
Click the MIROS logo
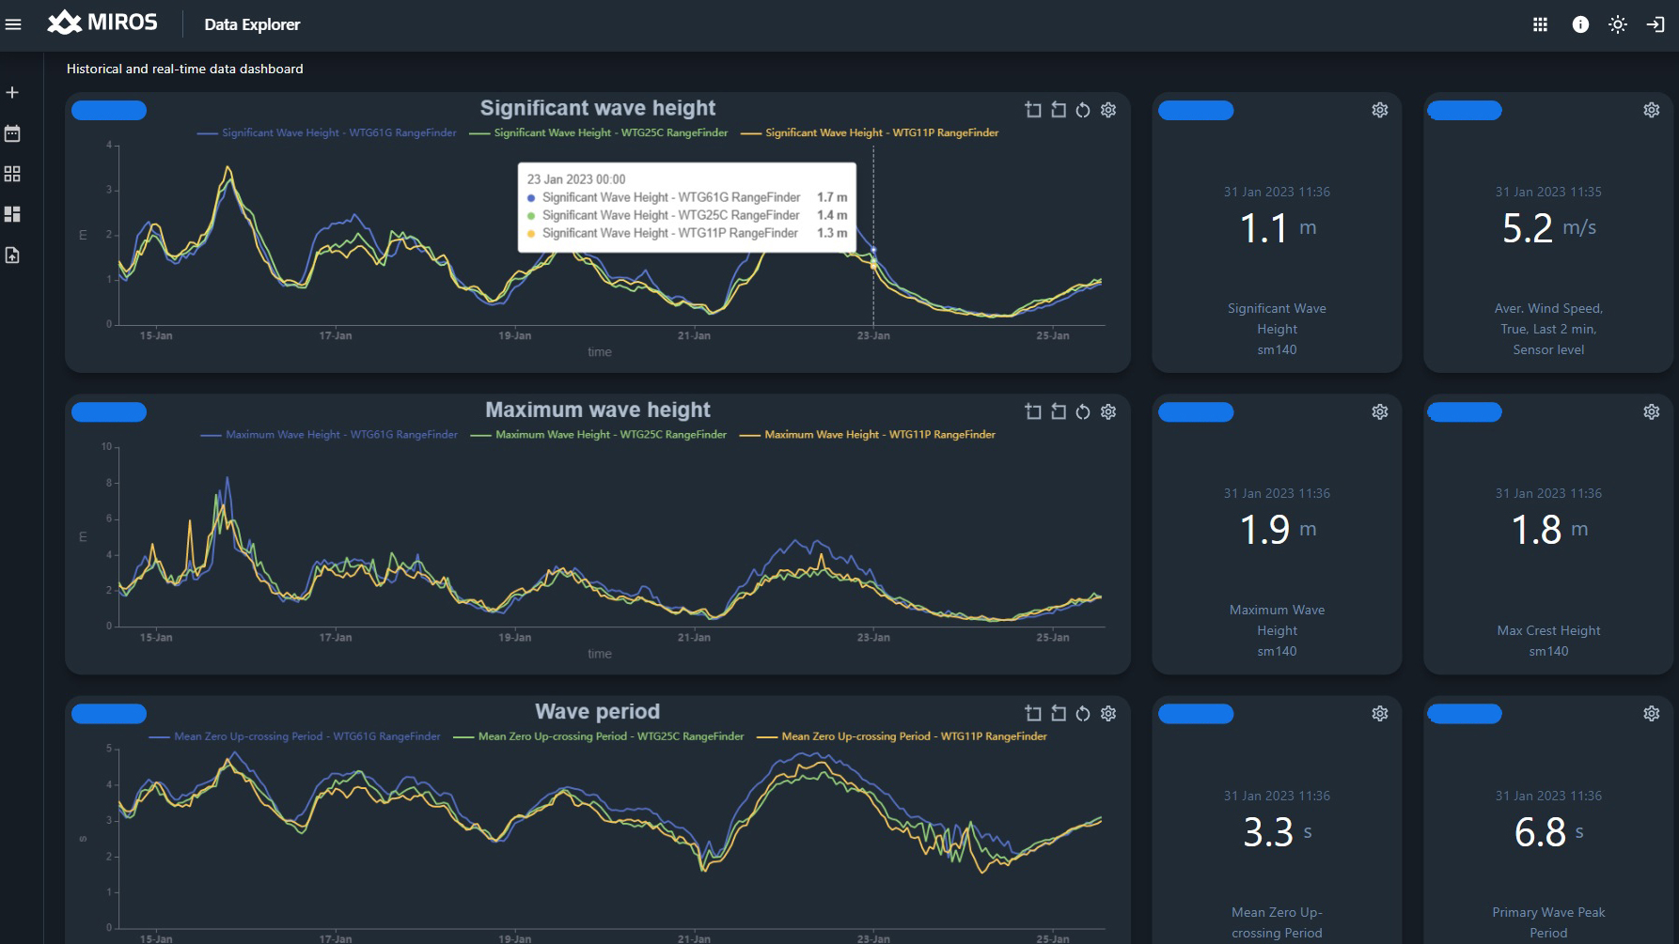click(x=103, y=23)
